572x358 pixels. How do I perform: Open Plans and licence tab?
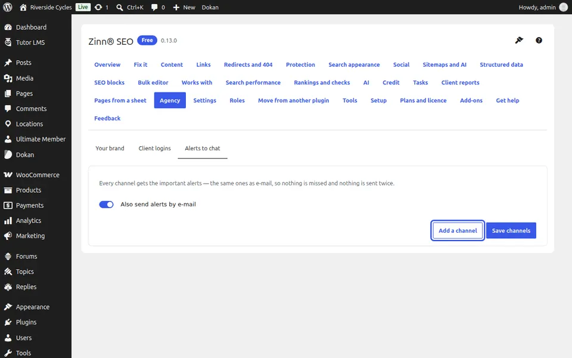[x=423, y=100]
